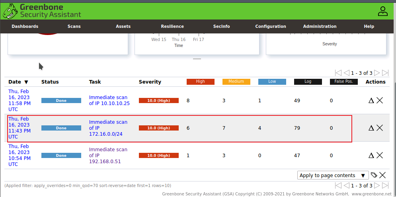Delete the 10.10.10.25 scan report
This screenshot has height=197, width=396.
380,100
